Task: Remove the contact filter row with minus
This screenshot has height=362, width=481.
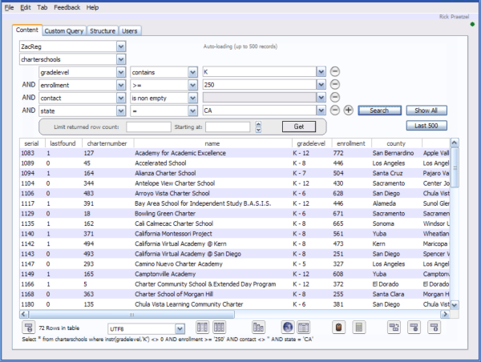Action: (x=335, y=97)
